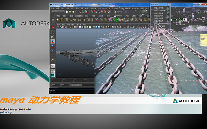Open the panel 视图 menu
Image resolution: width=207 pixels, height=129 pixels.
[x=58, y=25]
